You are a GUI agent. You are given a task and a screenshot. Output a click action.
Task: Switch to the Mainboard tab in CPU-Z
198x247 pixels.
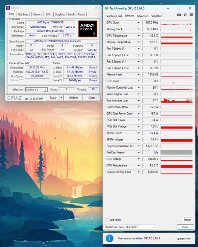tap(24, 14)
